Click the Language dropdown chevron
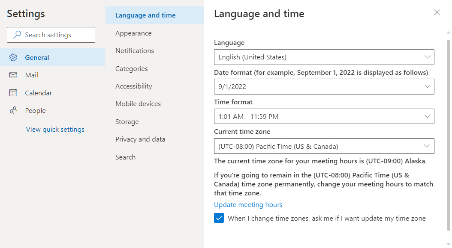The height and width of the screenshot is (248, 452). [427, 57]
